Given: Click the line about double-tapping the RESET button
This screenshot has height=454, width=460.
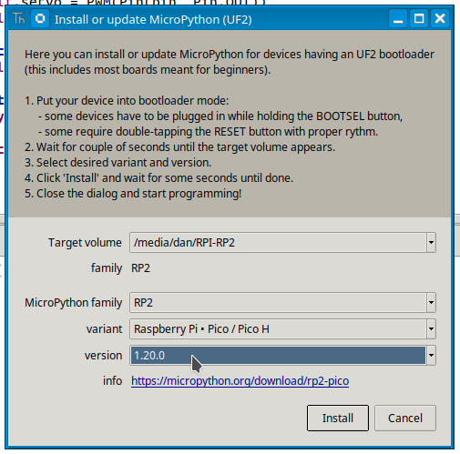Looking at the screenshot, I should point(208,132).
